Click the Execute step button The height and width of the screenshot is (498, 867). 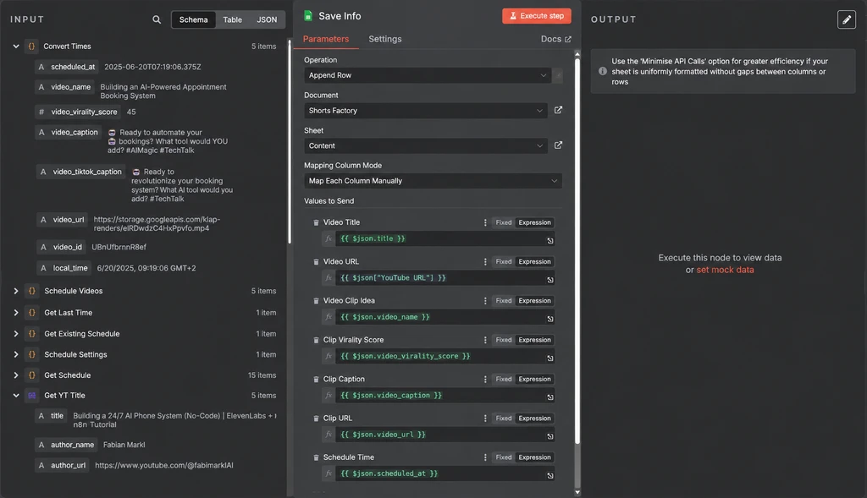pyautogui.click(x=536, y=16)
